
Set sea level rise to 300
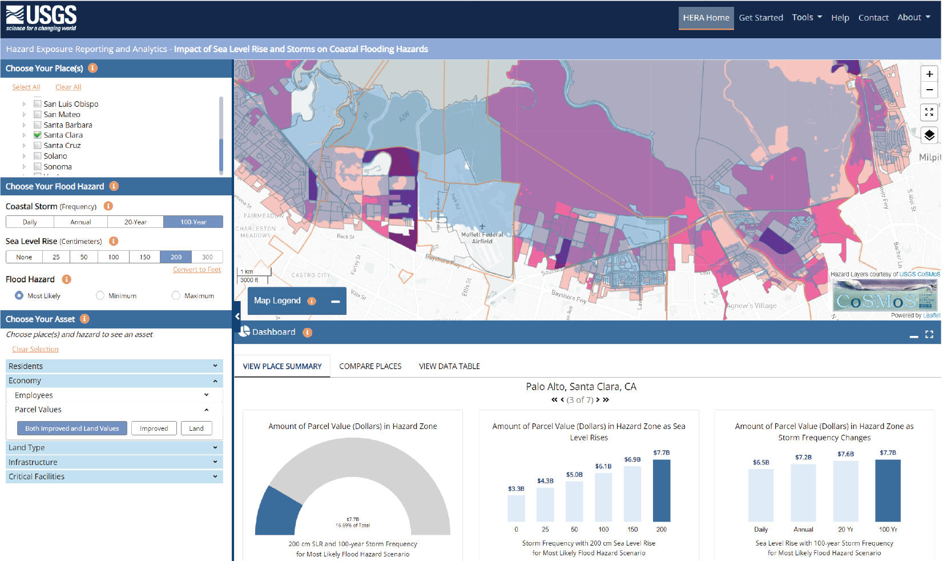click(x=207, y=257)
